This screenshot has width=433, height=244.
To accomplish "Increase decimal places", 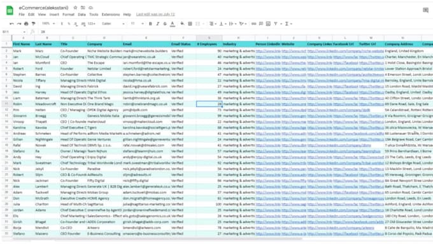I will (83, 24).
